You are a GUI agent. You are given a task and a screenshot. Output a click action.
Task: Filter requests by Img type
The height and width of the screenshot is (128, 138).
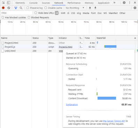[79, 13]
